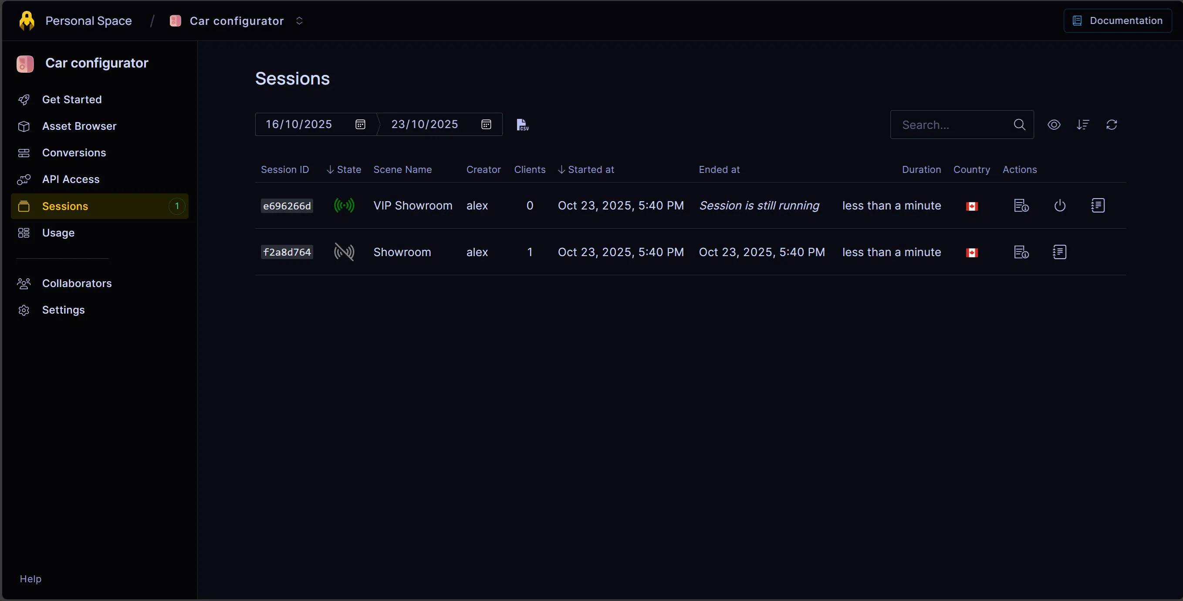
Task: Toggle column visibility eye icon
Action: click(x=1054, y=125)
